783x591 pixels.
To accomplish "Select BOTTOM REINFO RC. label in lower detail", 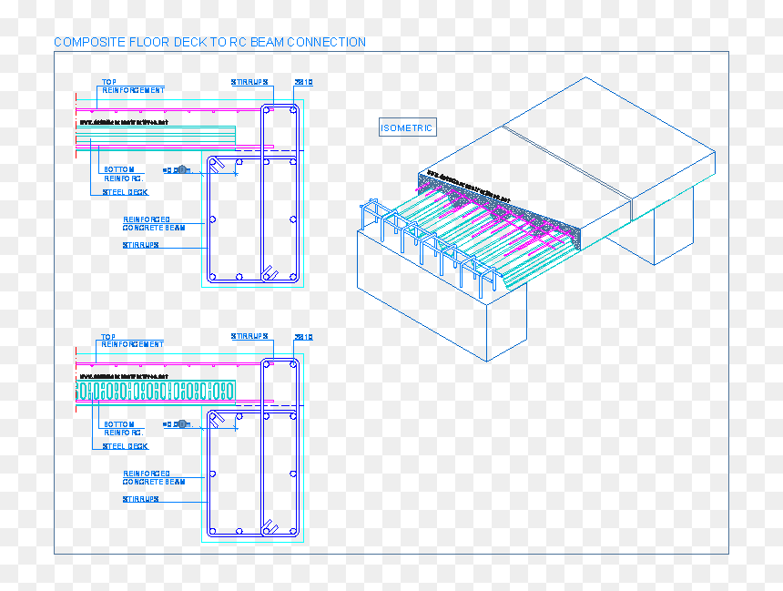I will (123, 428).
